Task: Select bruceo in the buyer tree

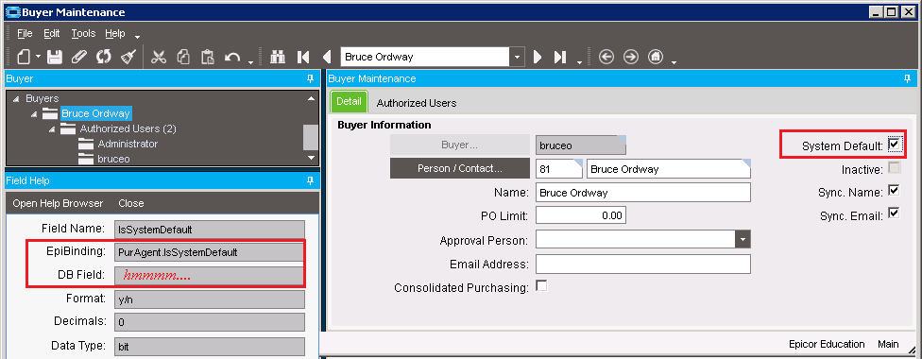Action: click(x=113, y=159)
